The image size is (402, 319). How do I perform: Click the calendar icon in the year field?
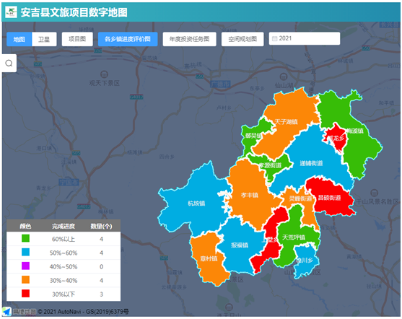pyautogui.click(x=274, y=38)
